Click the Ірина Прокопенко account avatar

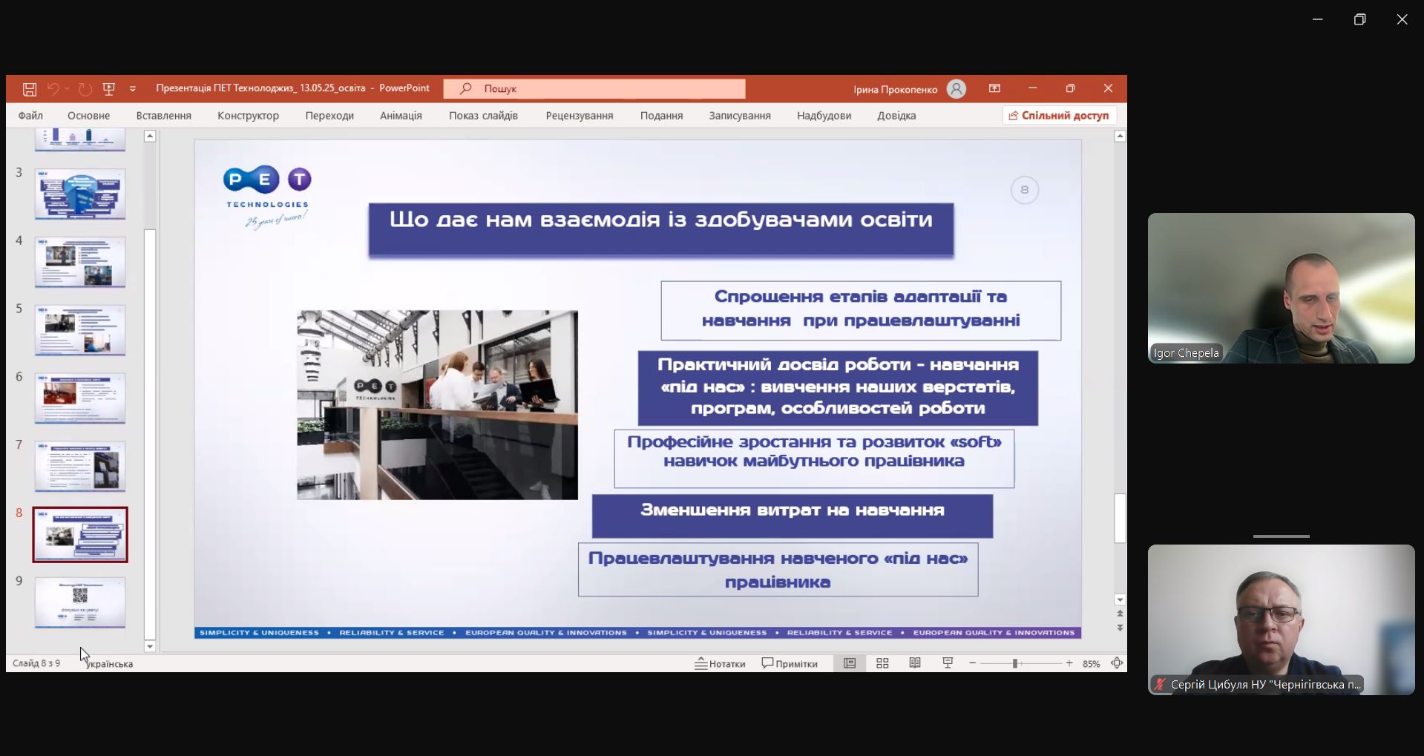[x=957, y=89]
